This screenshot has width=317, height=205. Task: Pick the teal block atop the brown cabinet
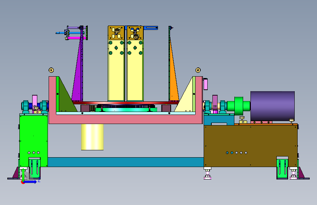tap(219, 120)
